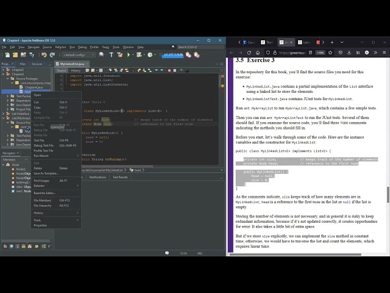
Task: Click the New File toolbar icon
Action: point(7,55)
